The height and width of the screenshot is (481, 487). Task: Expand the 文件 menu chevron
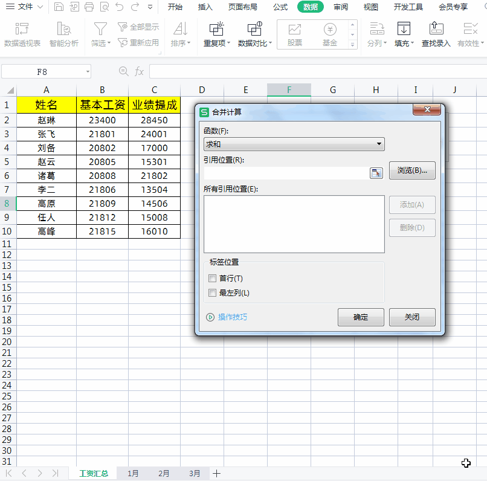pyautogui.click(x=40, y=7)
